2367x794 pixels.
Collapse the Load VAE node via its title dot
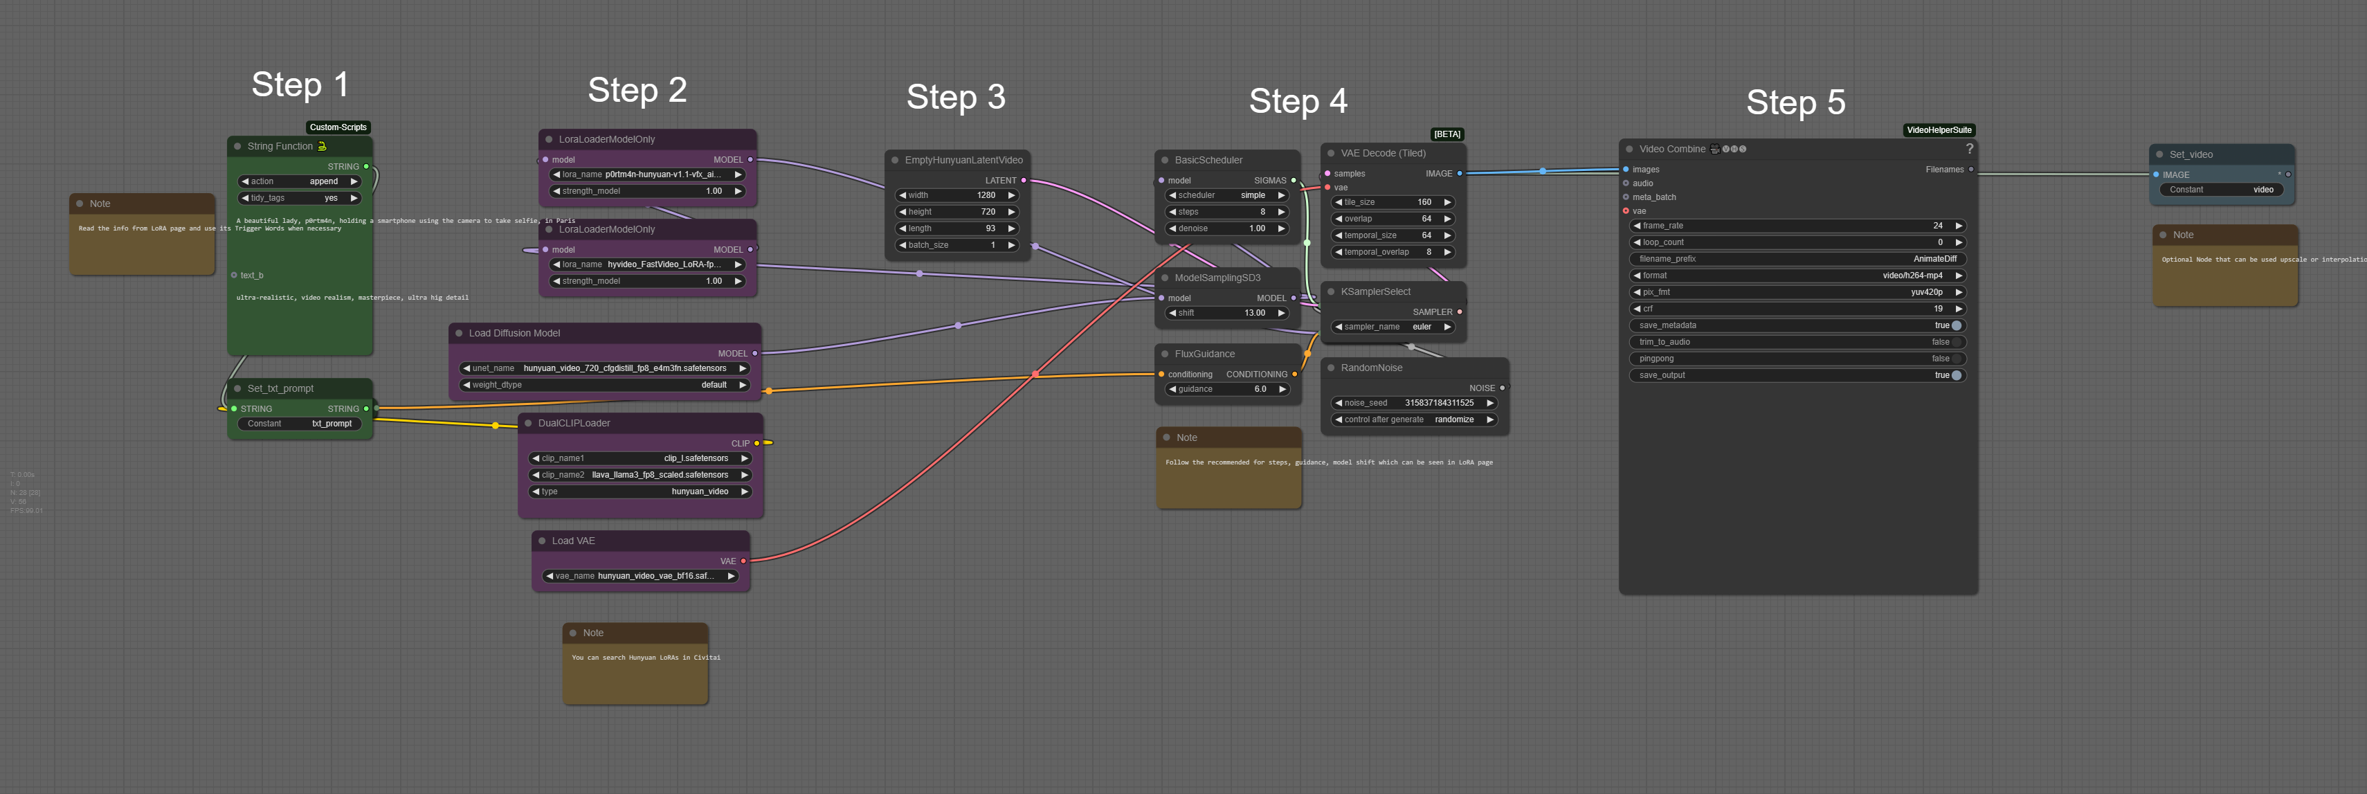point(541,541)
